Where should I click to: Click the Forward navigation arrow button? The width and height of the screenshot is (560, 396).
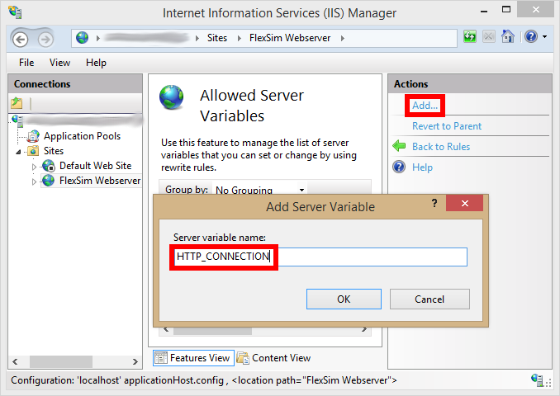(45, 38)
